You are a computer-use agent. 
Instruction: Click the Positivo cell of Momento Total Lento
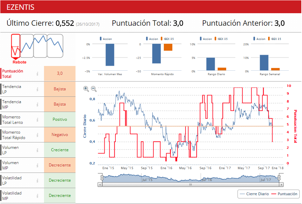(x=60, y=119)
